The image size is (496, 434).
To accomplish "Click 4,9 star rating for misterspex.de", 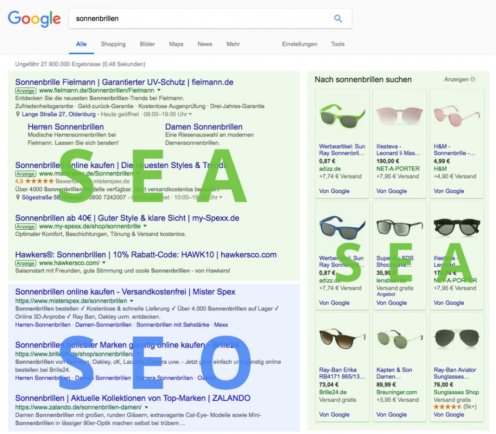I will (x=35, y=181).
